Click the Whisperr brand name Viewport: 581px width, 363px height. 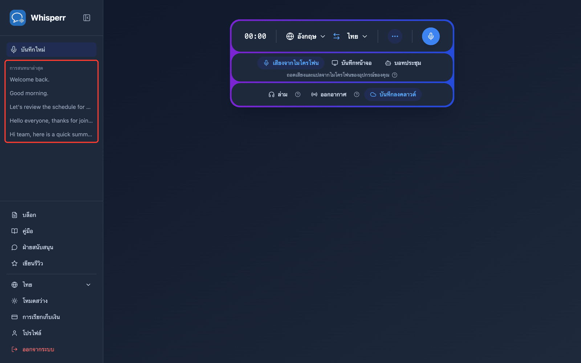point(48,18)
